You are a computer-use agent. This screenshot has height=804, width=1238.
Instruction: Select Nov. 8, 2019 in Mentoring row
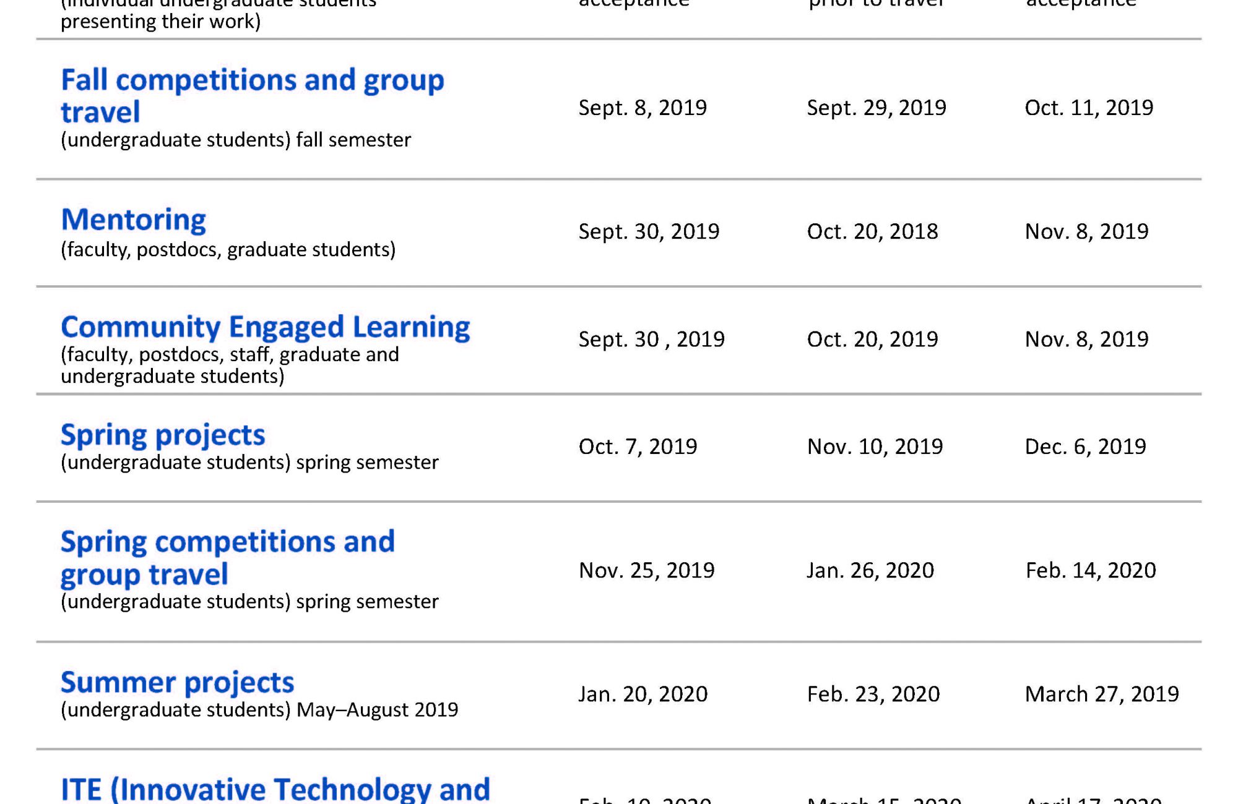pyautogui.click(x=1086, y=232)
